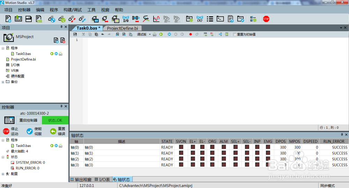Viewport: 349px width, 188px height.
Task: Click the 使能伺服 button
Action: point(34,131)
